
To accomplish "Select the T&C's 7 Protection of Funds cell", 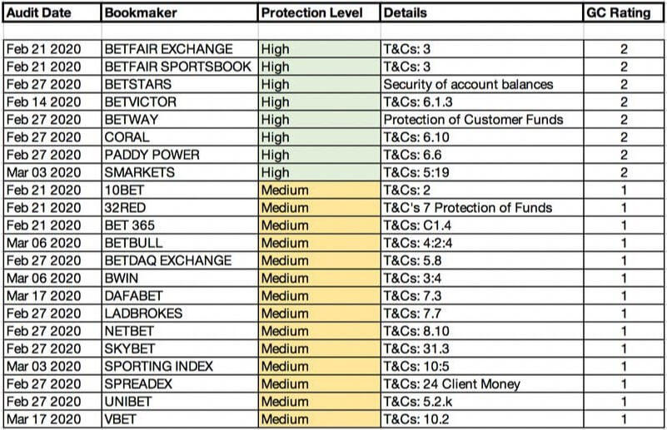I will pos(480,207).
